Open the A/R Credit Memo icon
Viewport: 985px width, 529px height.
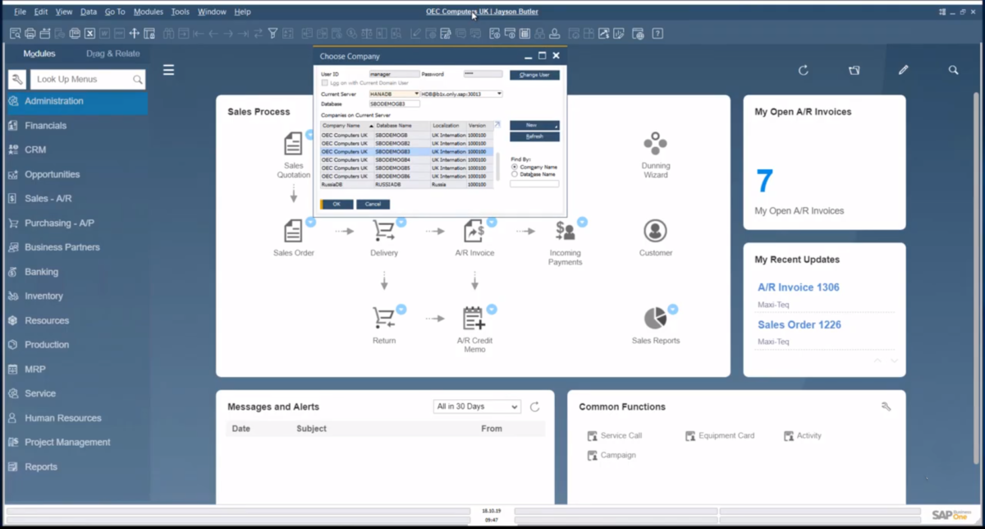click(x=474, y=319)
